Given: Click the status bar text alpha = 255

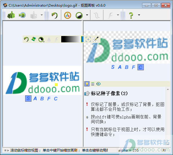Looking at the screenshot, I should [x=129, y=150].
